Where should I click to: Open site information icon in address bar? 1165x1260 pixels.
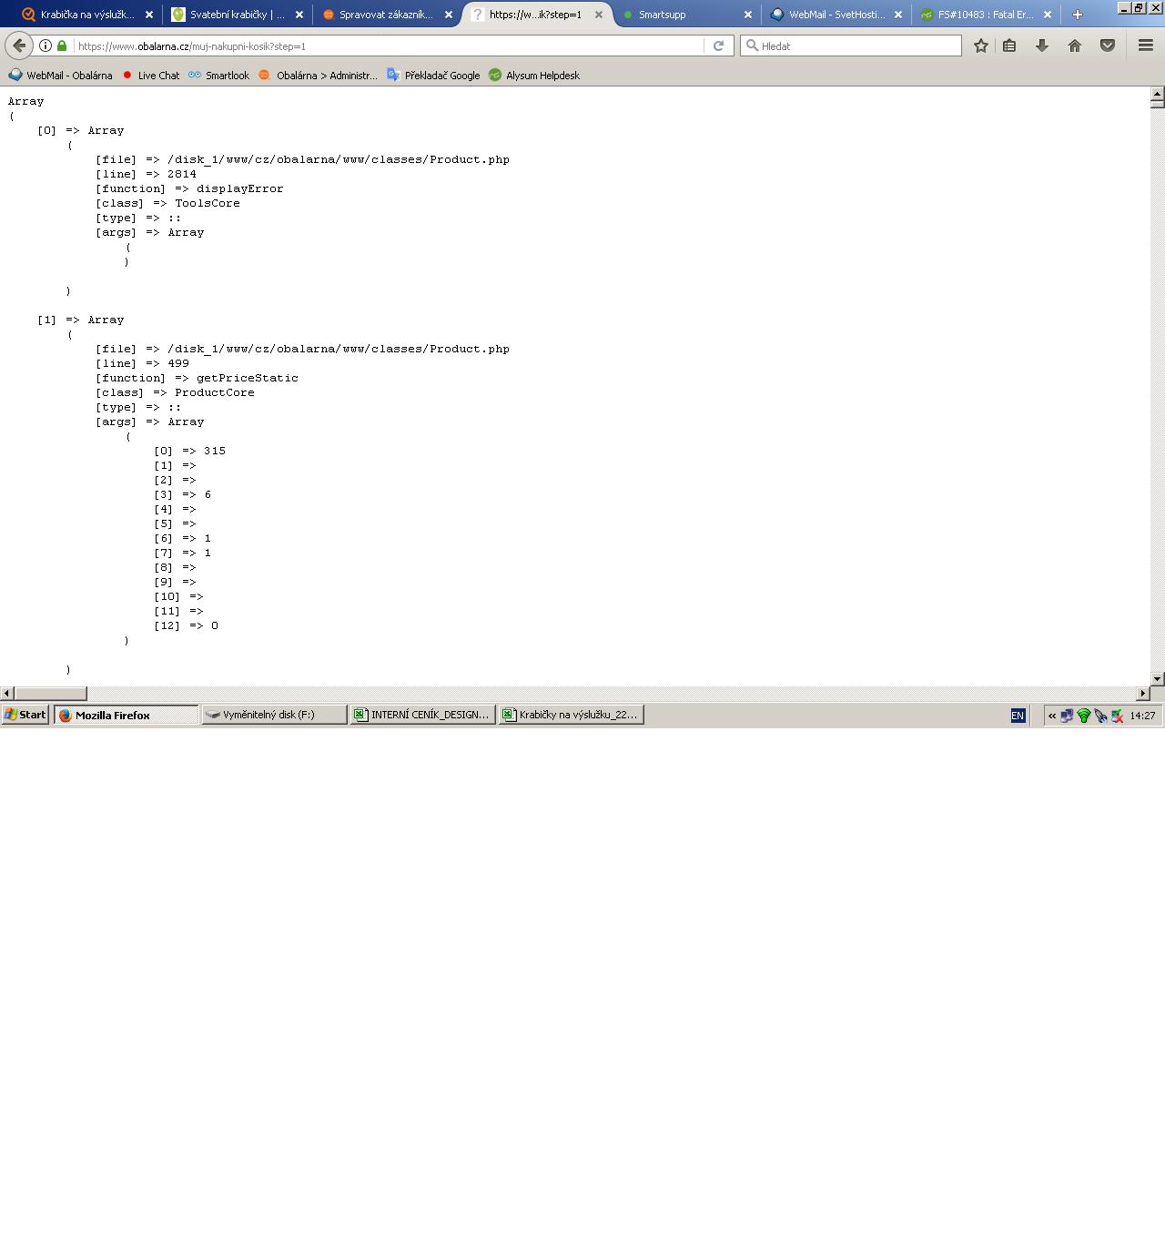(46, 46)
